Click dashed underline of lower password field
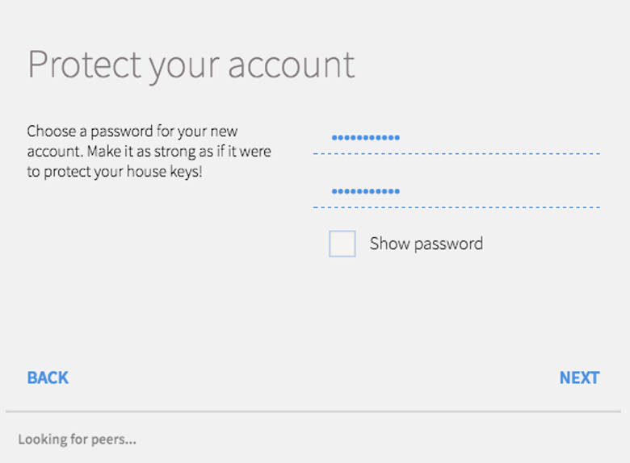Image resolution: width=630 pixels, height=463 pixels. (x=456, y=207)
